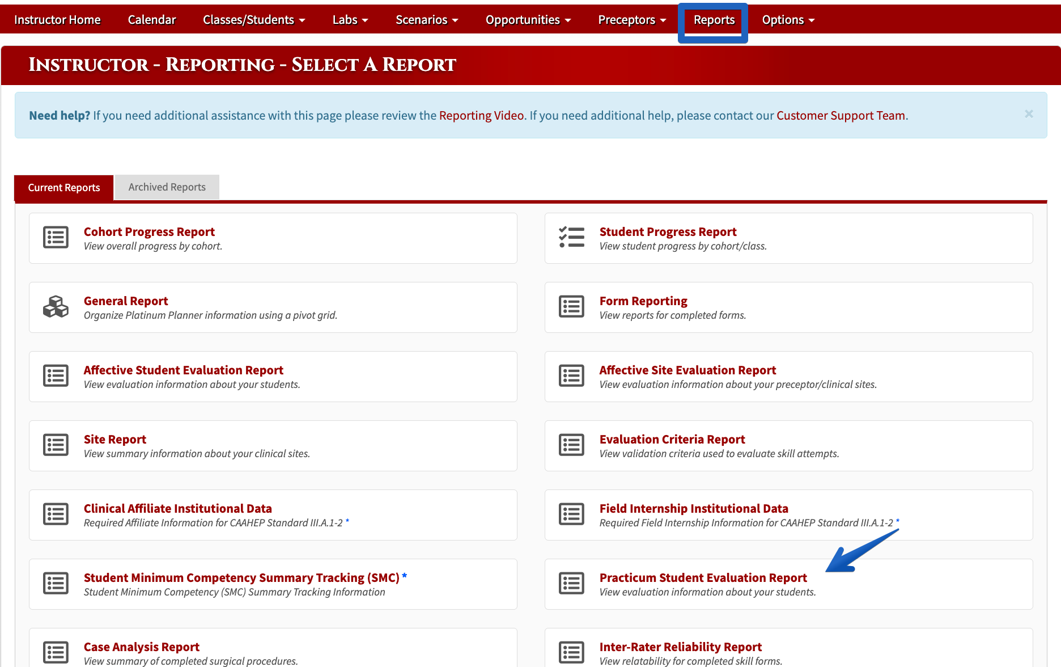Click the Case Analysis Report icon
The image size is (1061, 667).
point(56,652)
